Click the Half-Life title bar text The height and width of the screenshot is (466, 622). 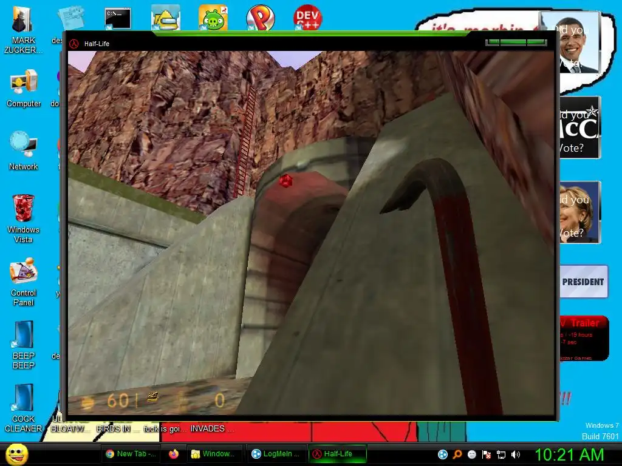[x=97, y=44]
